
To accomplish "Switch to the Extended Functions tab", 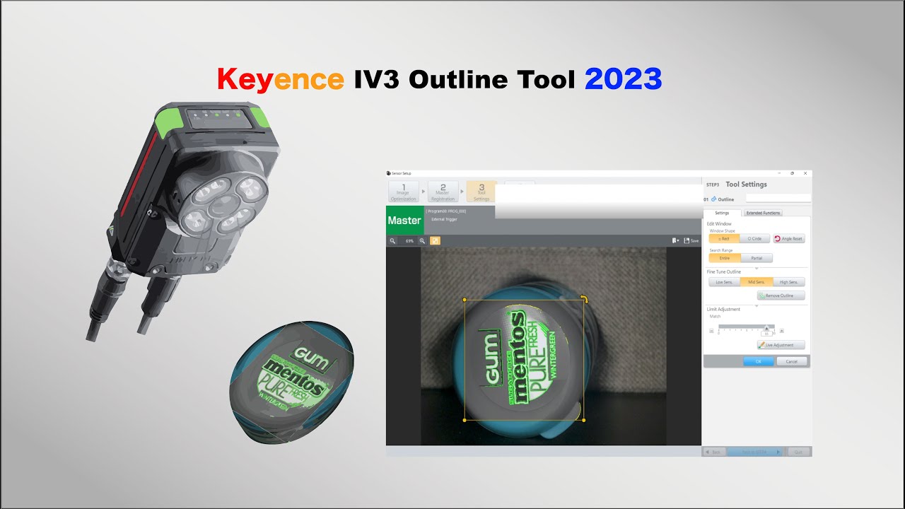I will (x=763, y=213).
